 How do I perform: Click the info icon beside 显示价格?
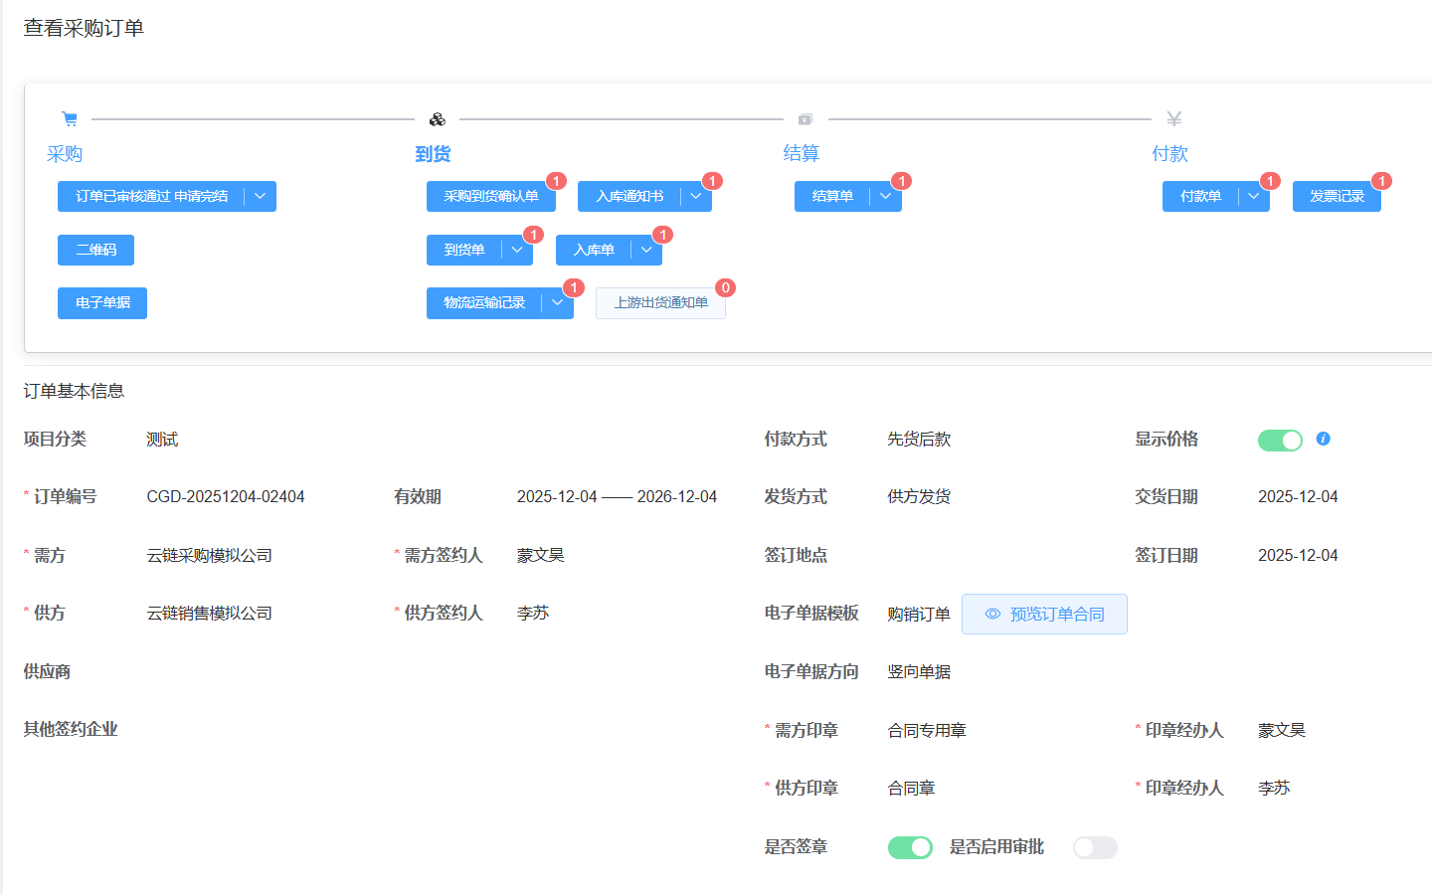[1323, 439]
